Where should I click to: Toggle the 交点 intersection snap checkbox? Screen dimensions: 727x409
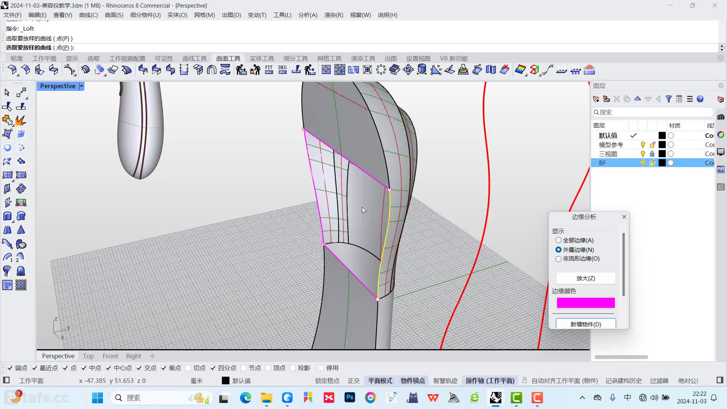139,368
